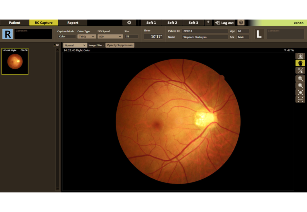Open the RC Capture tab
Image resolution: width=307 pixels, height=212 pixels.
coord(44,23)
